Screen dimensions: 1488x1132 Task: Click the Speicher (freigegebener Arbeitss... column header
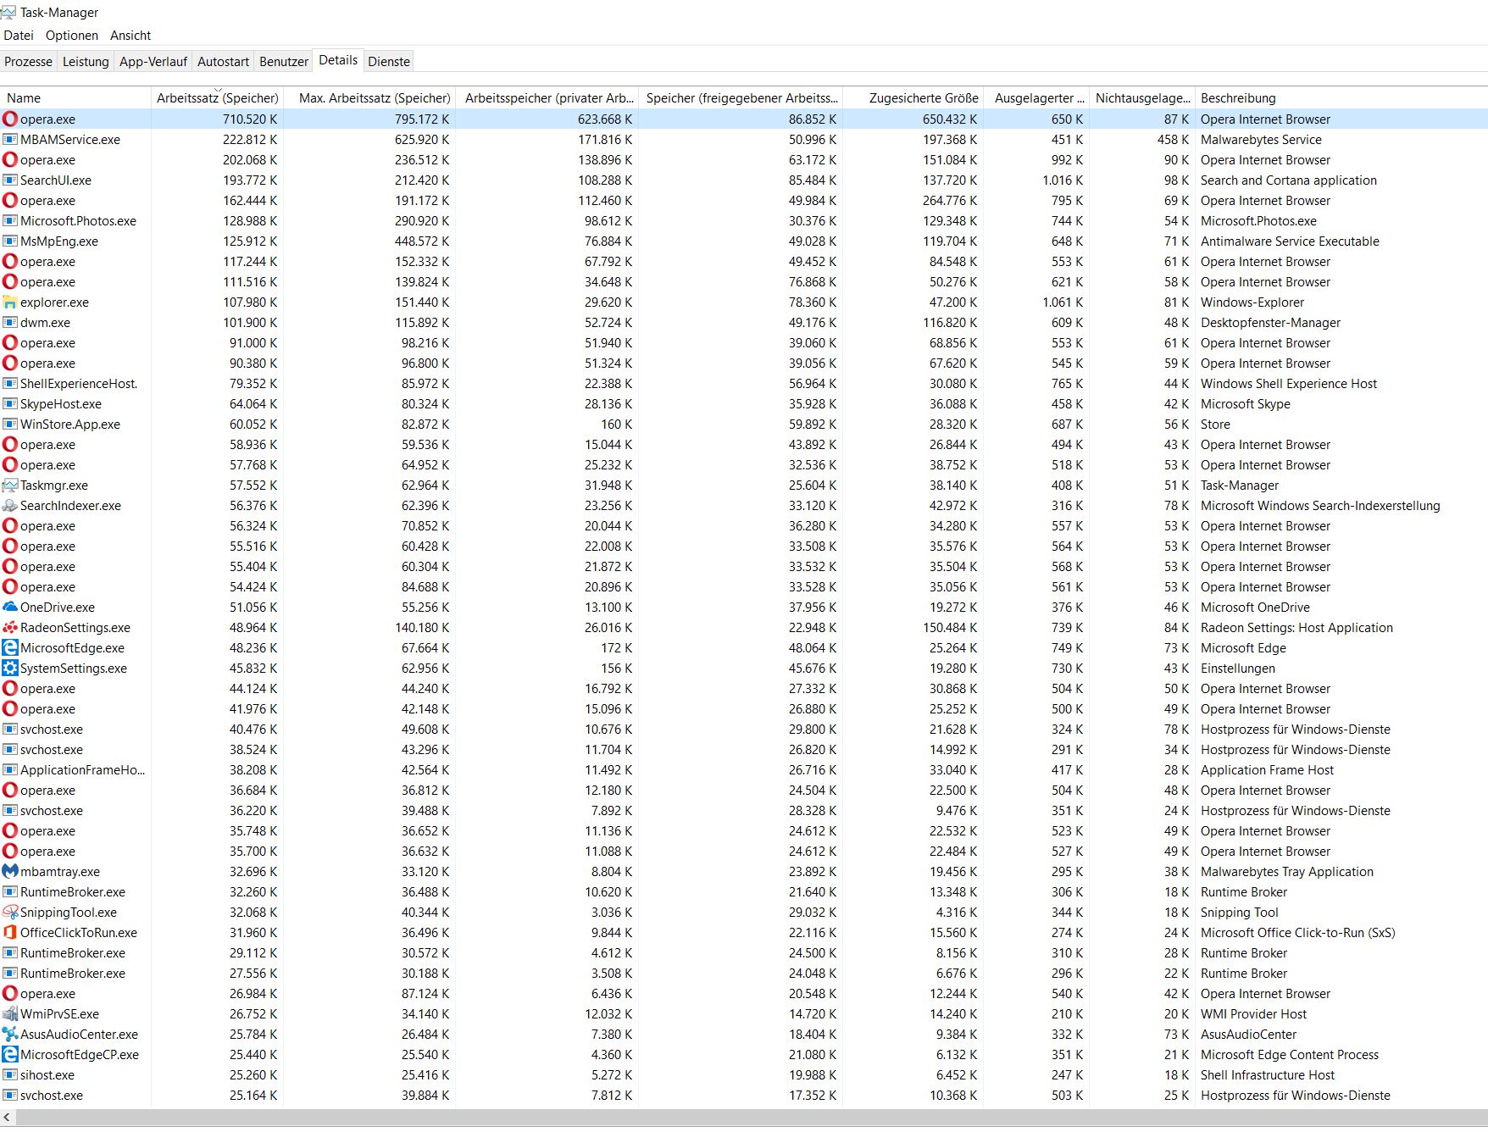pyautogui.click(x=741, y=98)
